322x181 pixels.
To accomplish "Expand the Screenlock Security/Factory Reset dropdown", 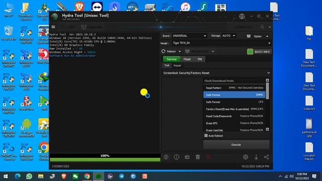I will click(x=216, y=73).
